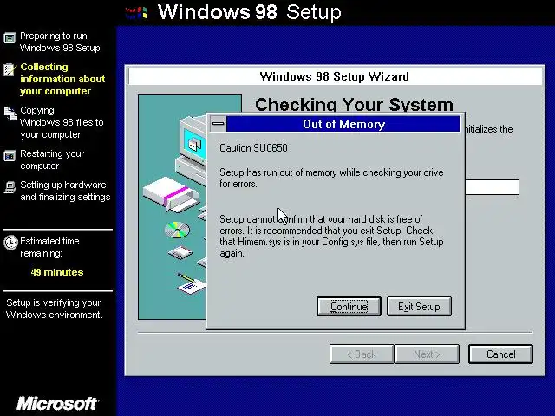Image resolution: width=555 pixels, height=416 pixels.
Task: Click 'Estimated time remaining:' label
Action: tap(49, 247)
